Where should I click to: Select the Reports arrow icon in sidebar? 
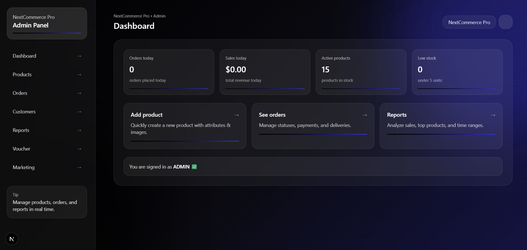tap(79, 130)
